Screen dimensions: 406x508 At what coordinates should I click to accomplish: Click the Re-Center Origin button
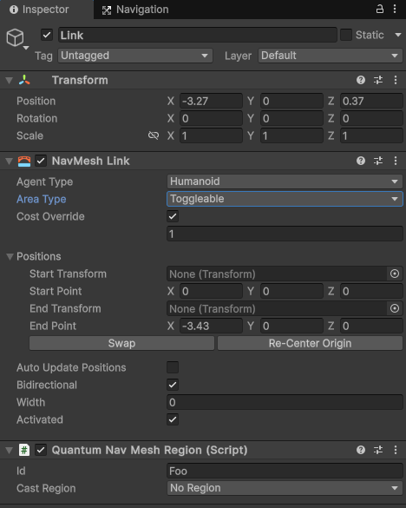[x=310, y=343]
